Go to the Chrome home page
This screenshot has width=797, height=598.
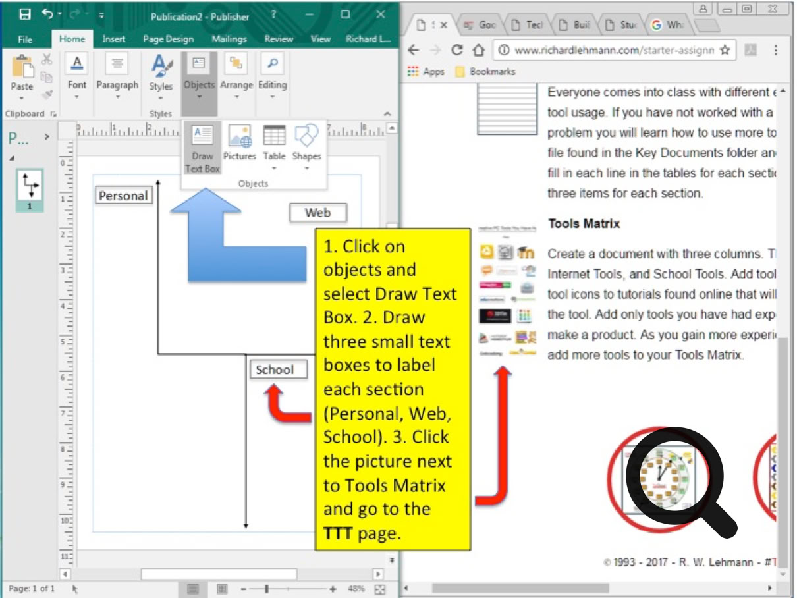point(478,50)
